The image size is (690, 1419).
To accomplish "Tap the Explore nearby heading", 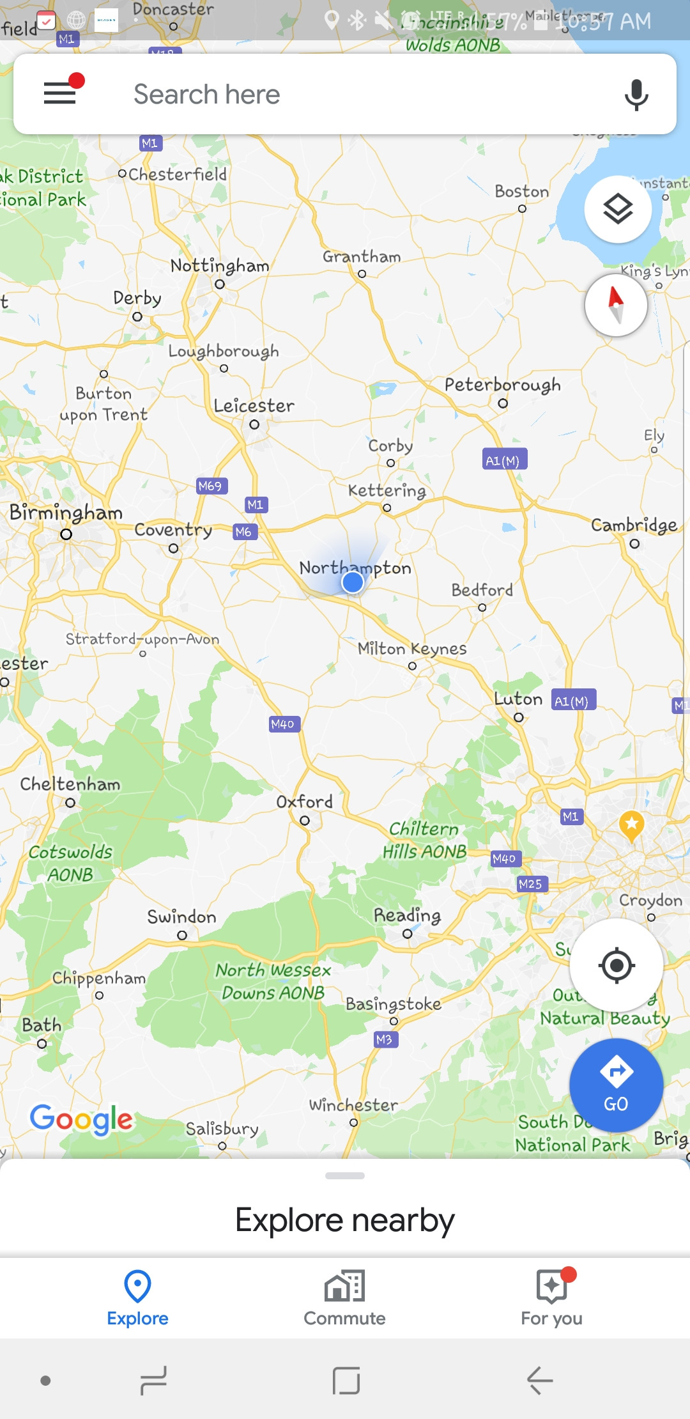I will (x=345, y=1220).
